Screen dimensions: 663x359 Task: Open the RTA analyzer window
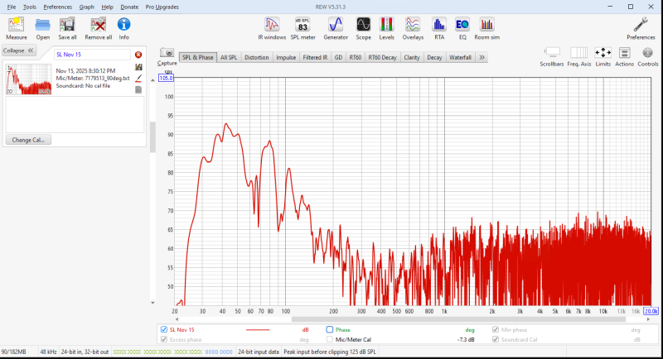point(438,26)
